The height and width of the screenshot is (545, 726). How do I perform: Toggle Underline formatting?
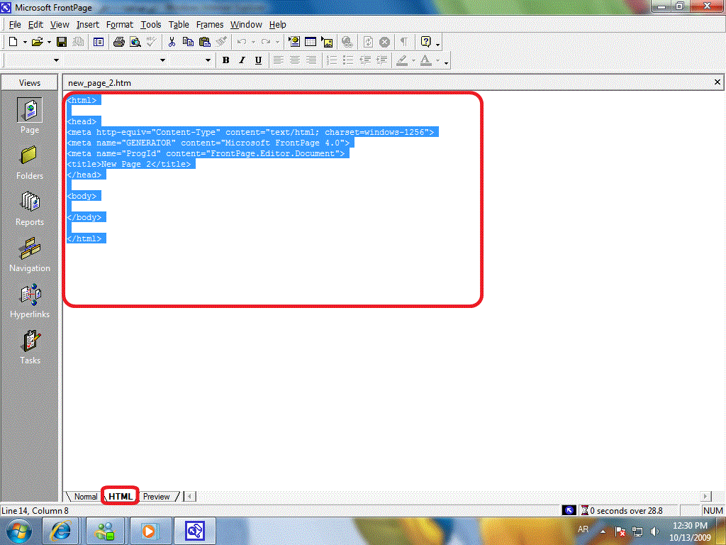coord(258,60)
